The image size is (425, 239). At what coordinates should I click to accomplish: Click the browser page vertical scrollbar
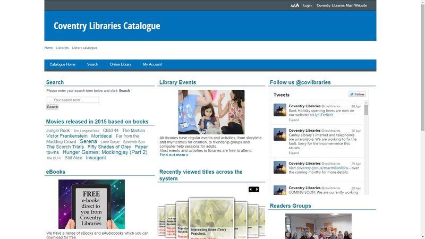coord(422,66)
